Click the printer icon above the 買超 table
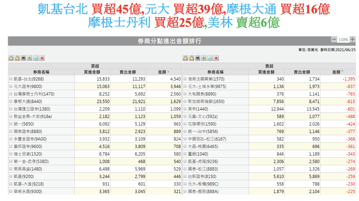 (x=23, y=58)
